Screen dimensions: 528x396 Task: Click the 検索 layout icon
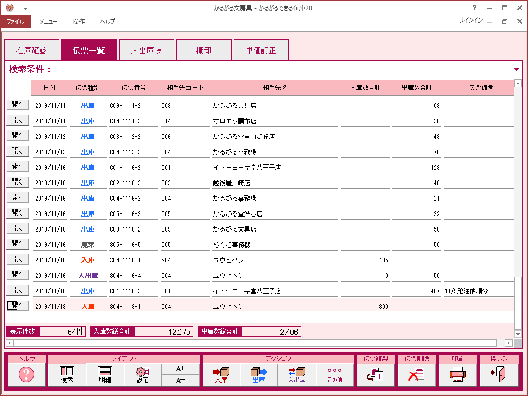pyautogui.click(x=67, y=374)
